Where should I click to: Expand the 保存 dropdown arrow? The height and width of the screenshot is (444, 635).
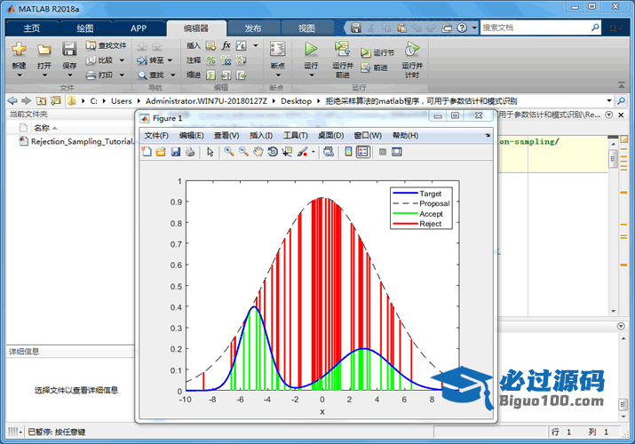pyautogui.click(x=69, y=75)
